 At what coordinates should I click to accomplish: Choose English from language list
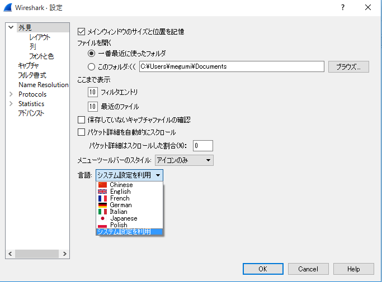[x=129, y=192]
